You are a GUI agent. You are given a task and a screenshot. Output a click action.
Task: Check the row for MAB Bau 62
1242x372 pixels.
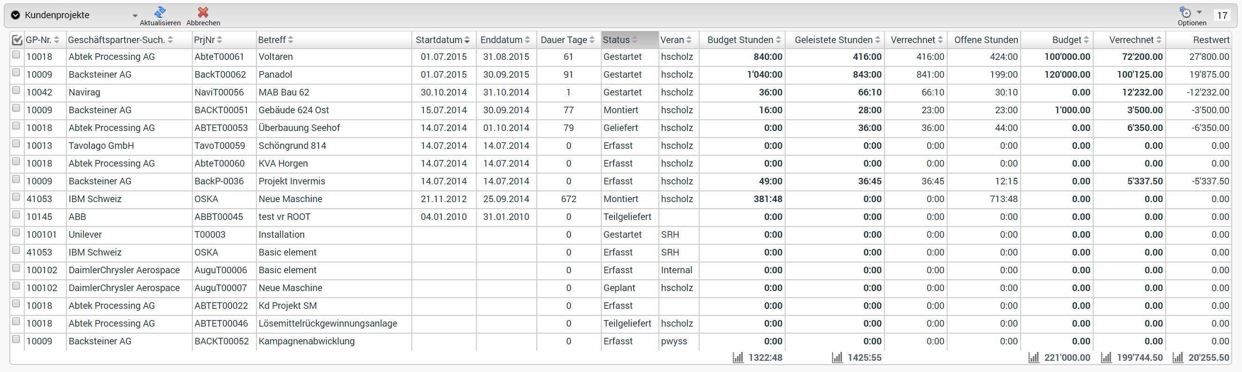pos(16,91)
